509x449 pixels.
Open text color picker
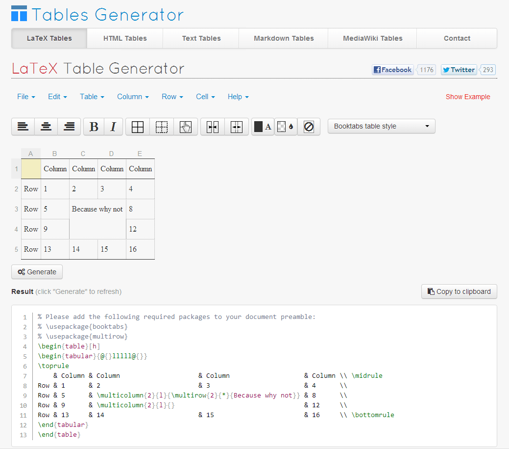(263, 127)
